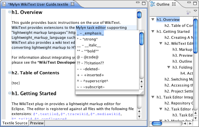Click the editor scrollbar down arrow
This screenshot has height=127, width=199.
pos(139,117)
